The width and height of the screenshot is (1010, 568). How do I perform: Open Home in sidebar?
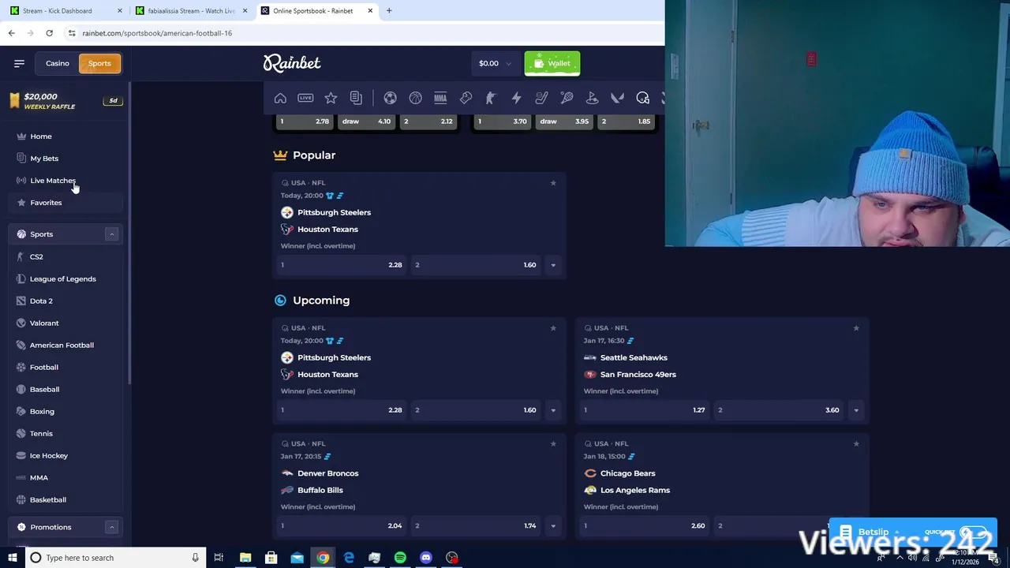pos(65,136)
